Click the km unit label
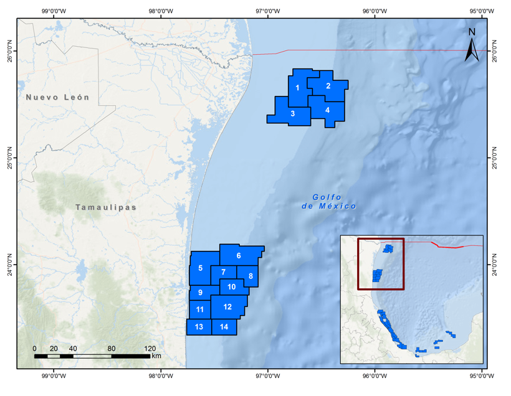 (x=156, y=356)
